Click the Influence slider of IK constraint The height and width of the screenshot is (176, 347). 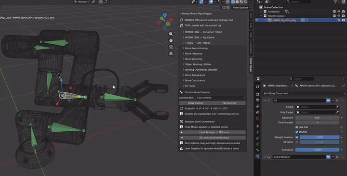tap(317, 150)
